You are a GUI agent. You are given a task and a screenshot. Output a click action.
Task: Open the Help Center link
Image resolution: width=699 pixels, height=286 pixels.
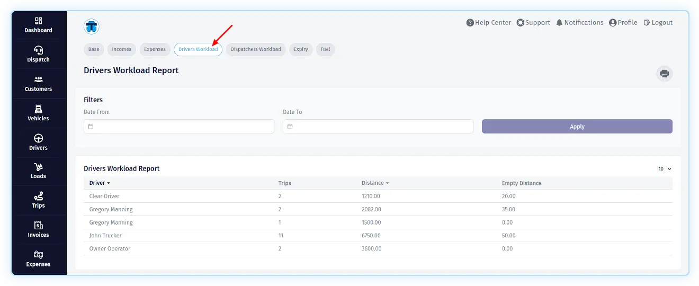[x=488, y=23]
